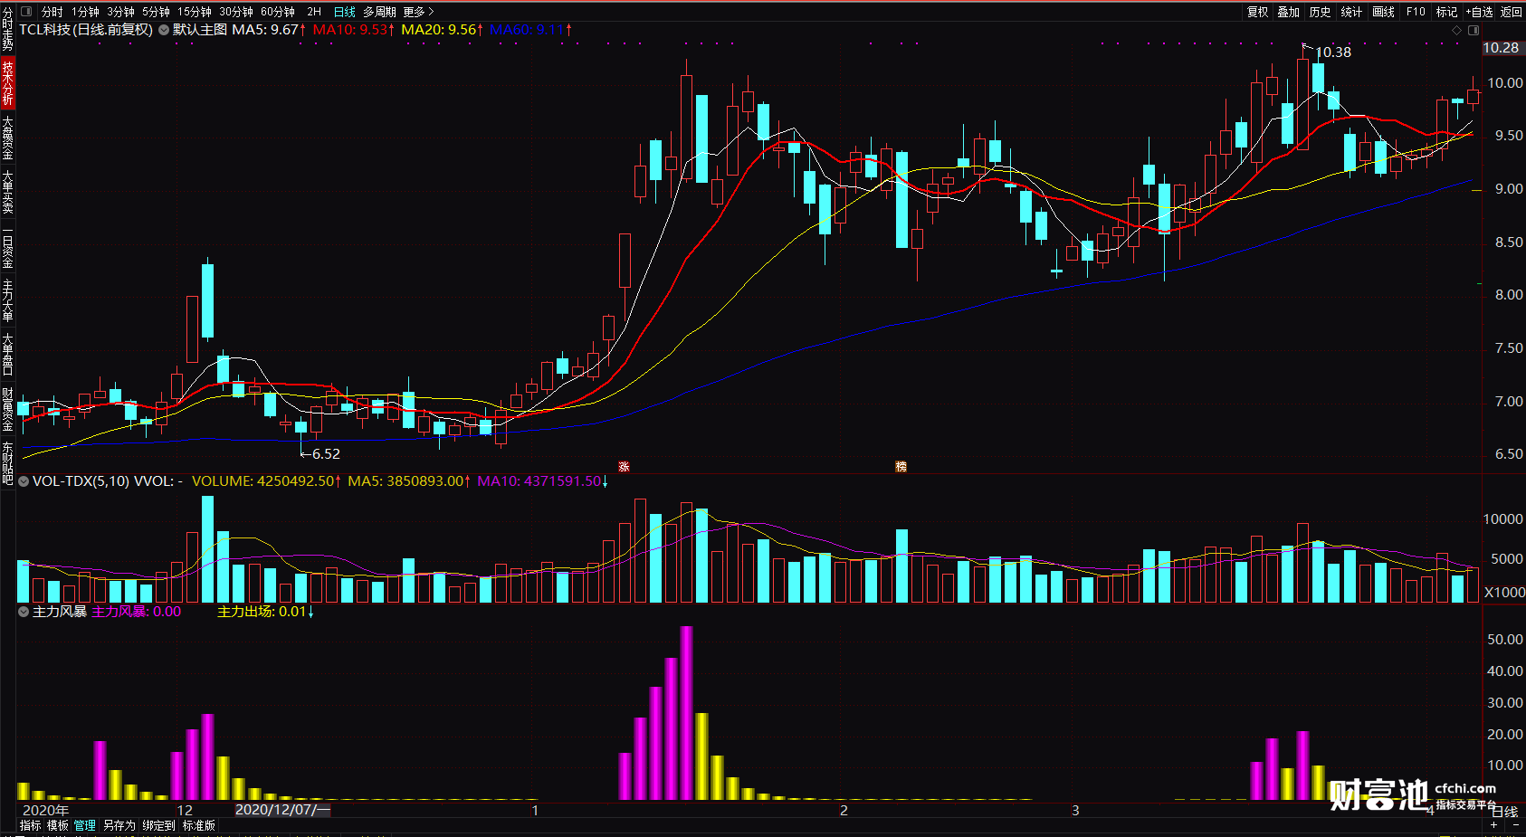The width and height of the screenshot is (1526, 837).
Task: Click the minus zoom control bottom right
Action: click(1516, 825)
